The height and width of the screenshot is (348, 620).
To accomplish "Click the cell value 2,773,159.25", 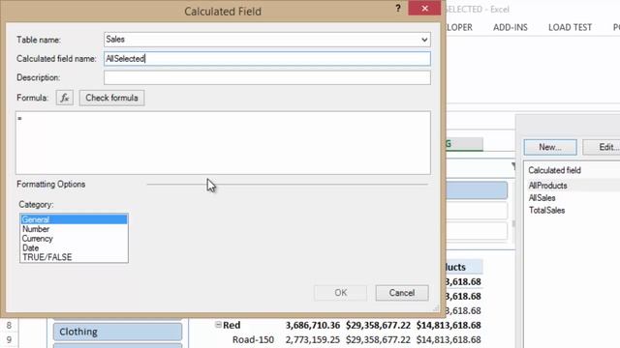I will [312, 339].
